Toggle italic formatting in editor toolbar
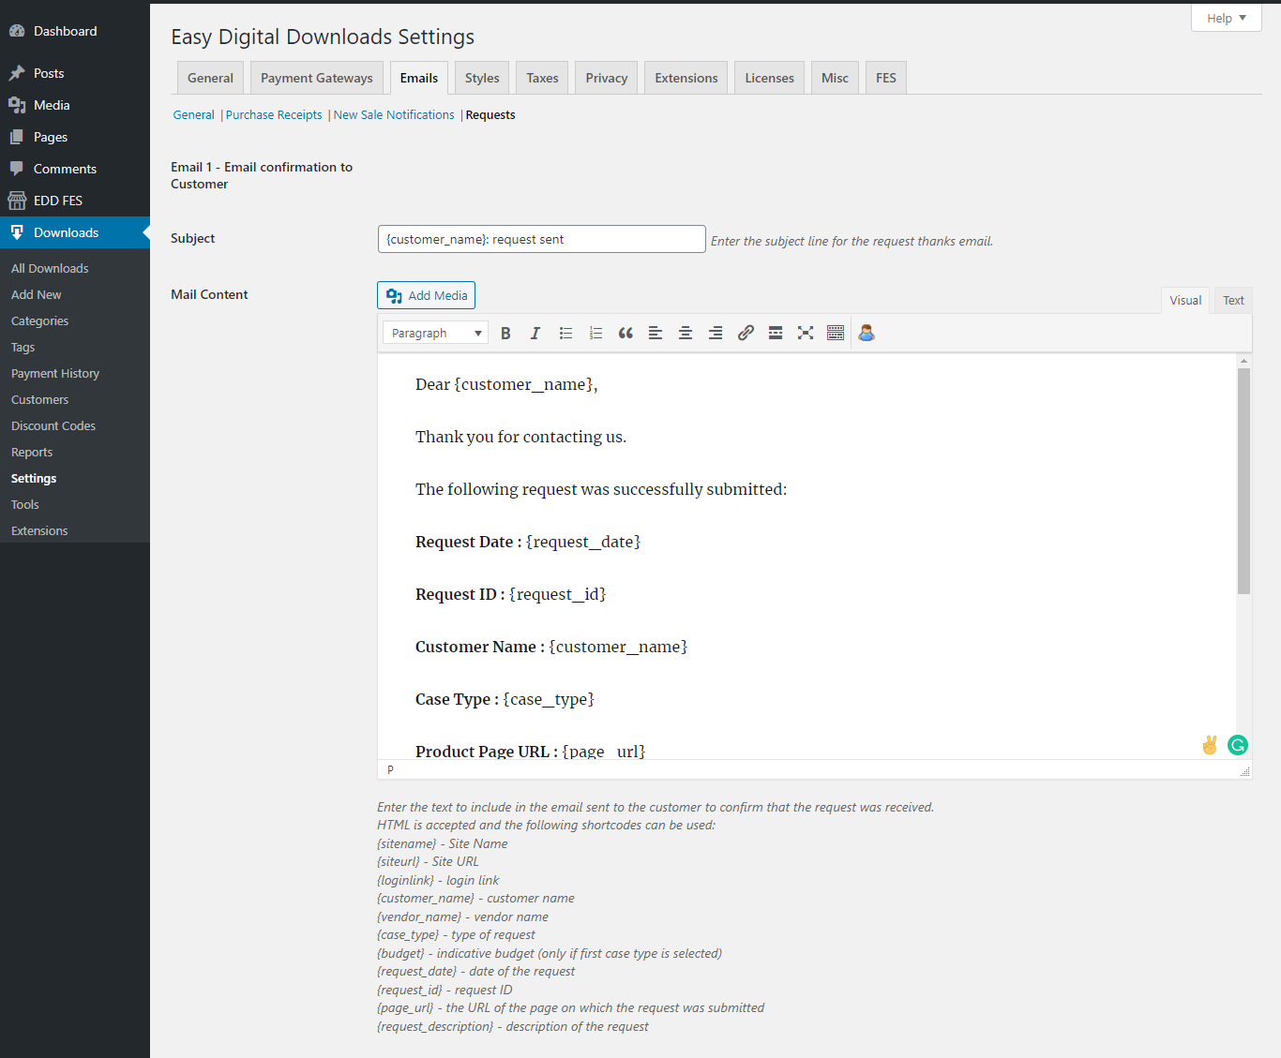The height and width of the screenshot is (1058, 1281). [535, 333]
